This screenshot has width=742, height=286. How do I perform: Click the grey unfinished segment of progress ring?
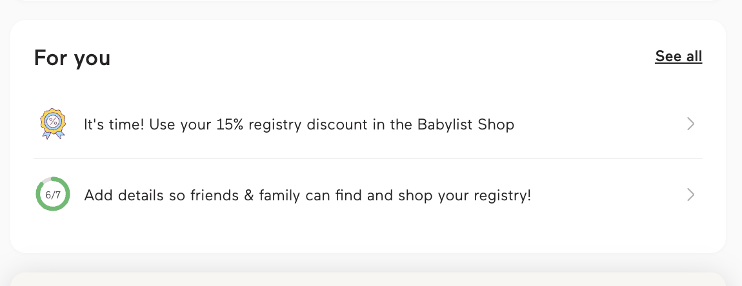click(x=45, y=179)
